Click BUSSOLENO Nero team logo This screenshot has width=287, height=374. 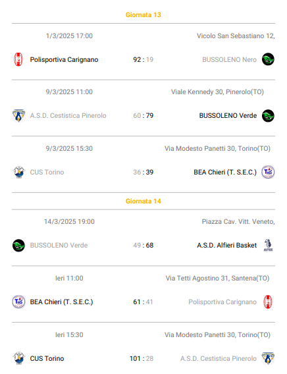[268, 59]
